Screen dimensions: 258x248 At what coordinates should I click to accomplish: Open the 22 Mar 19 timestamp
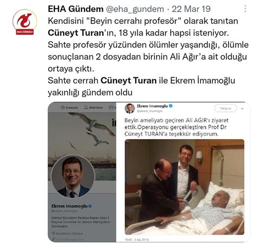tap(191, 9)
